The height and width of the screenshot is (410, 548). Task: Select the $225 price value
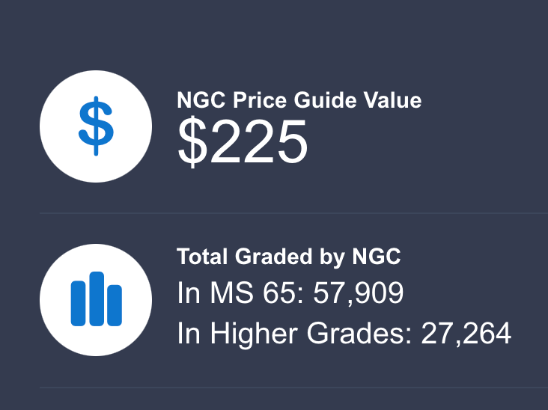click(x=243, y=142)
